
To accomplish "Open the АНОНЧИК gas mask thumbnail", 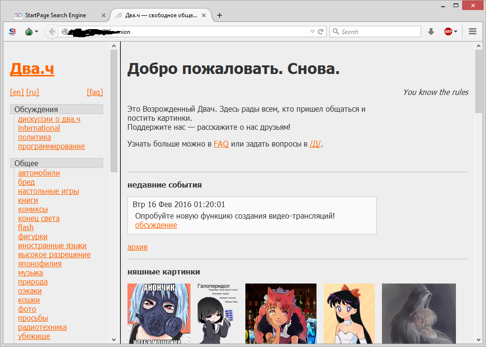I will coord(159,314).
